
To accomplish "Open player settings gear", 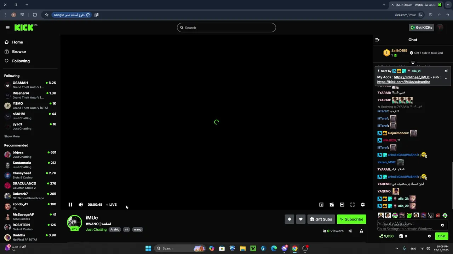I will tap(363, 205).
